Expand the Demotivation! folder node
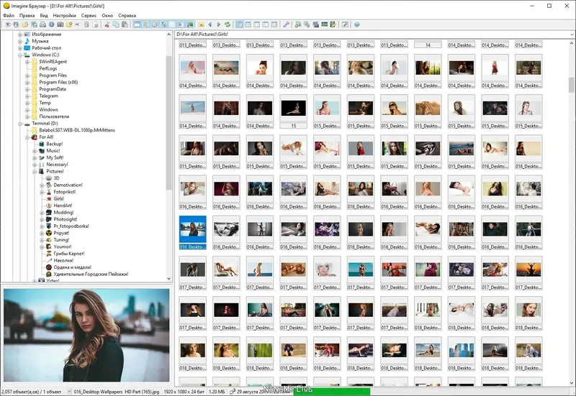Viewport: 576px width, 396px height. [x=42, y=185]
